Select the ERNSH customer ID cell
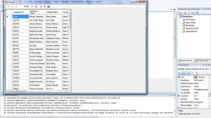Screen dimensions: 211x118 (x=20, y=85)
